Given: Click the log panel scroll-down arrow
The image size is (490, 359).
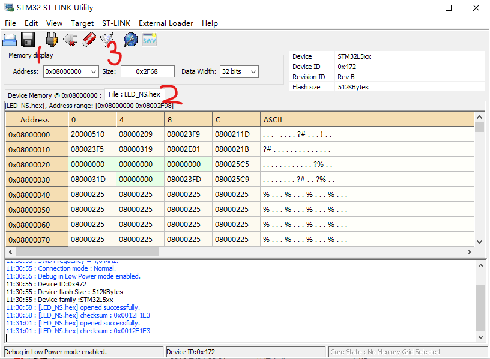Looking at the screenshot, I should tap(480, 337).
